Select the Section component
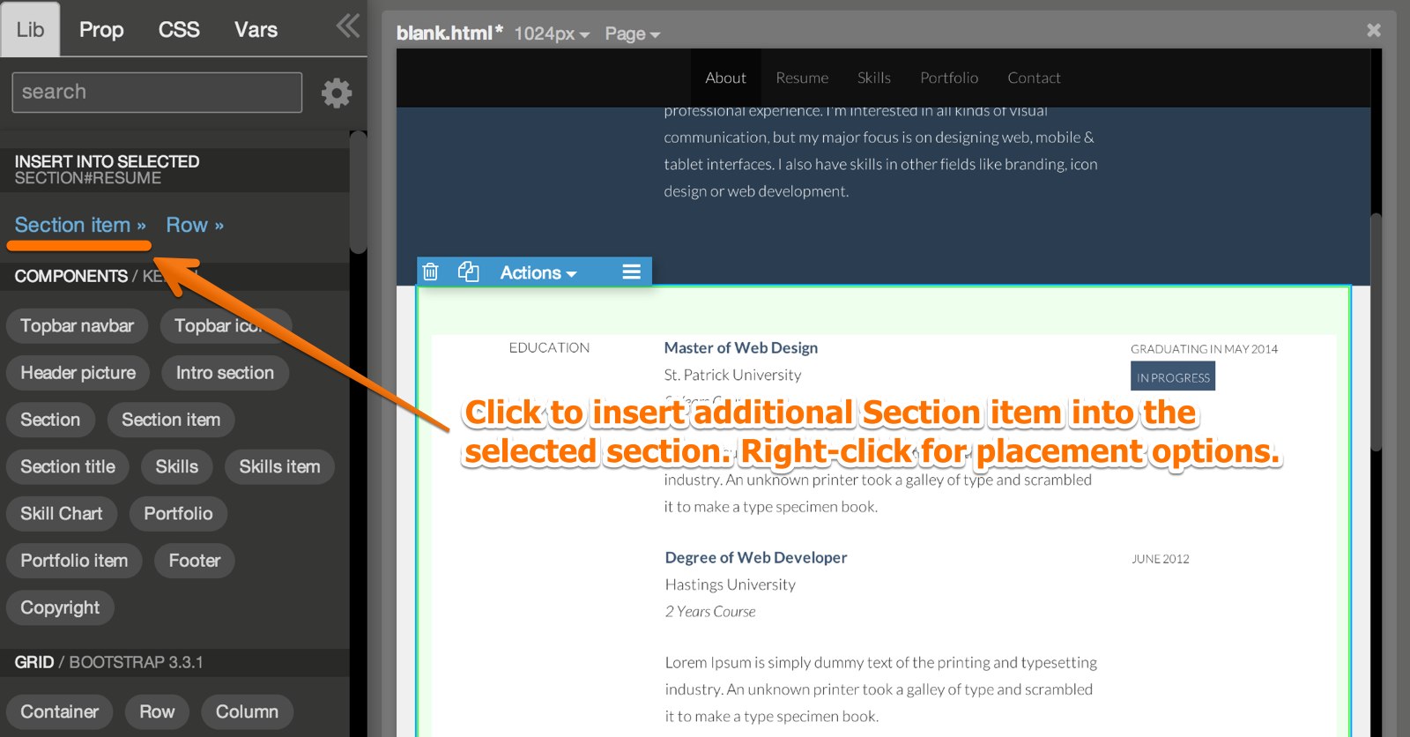The image size is (1410, 737). [x=50, y=420]
